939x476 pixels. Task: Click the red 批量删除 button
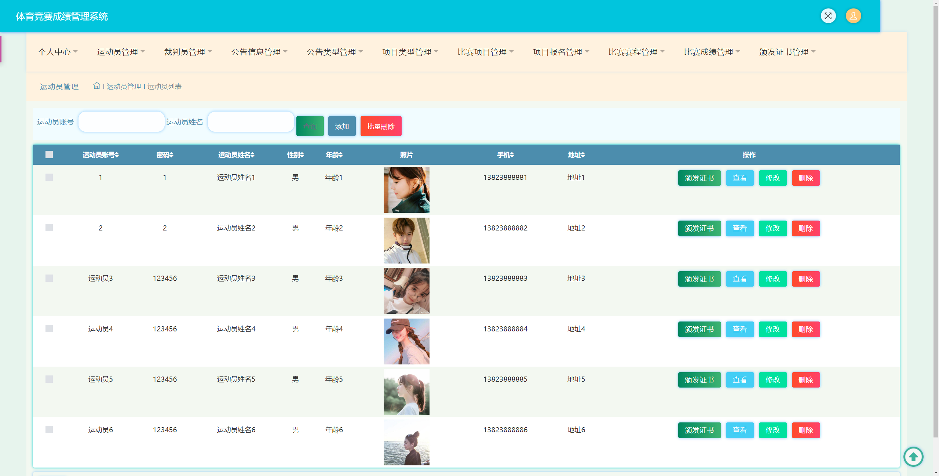coord(381,126)
